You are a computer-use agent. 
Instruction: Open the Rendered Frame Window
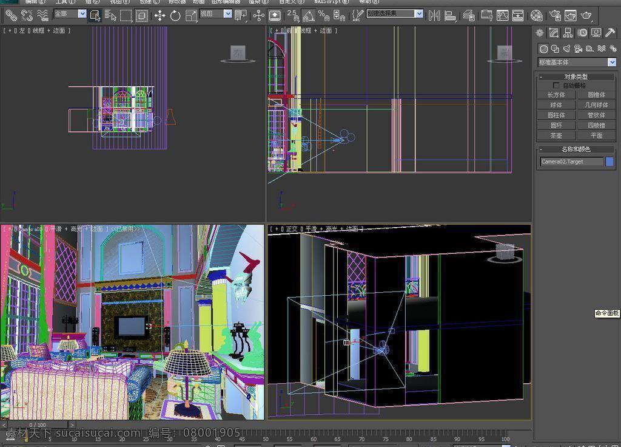click(570, 15)
